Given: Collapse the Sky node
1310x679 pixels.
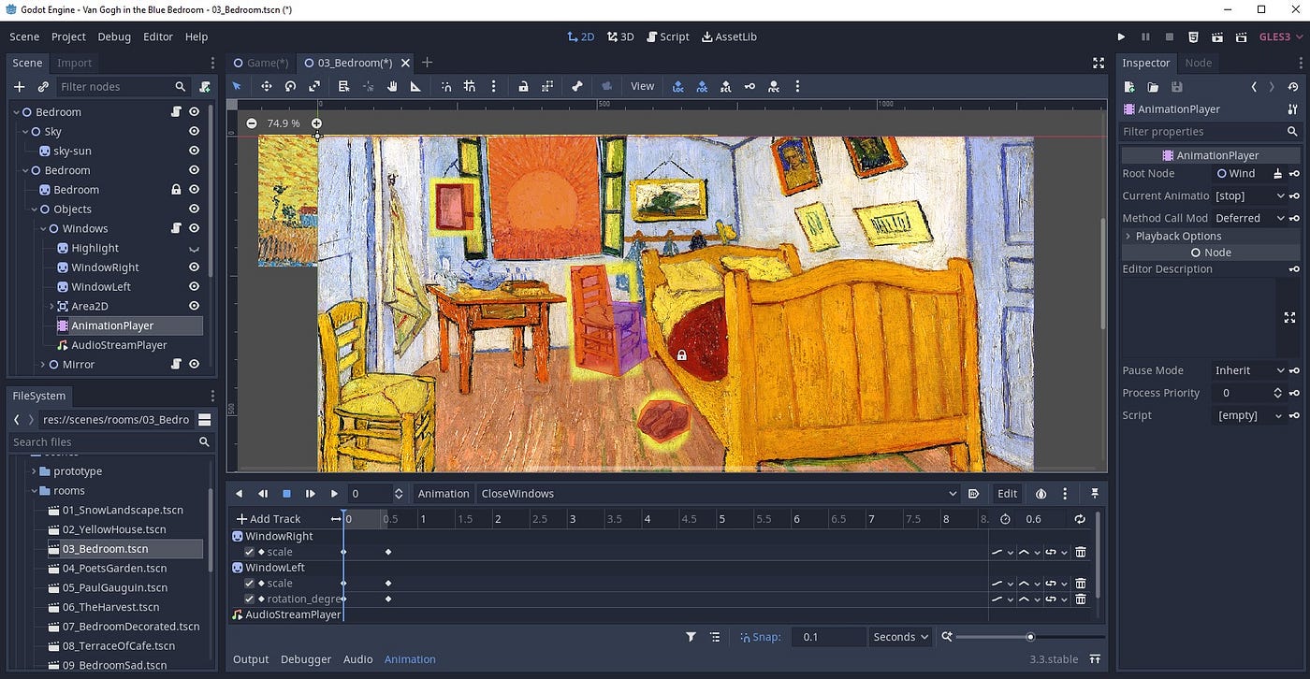Looking at the screenshot, I should [25, 132].
